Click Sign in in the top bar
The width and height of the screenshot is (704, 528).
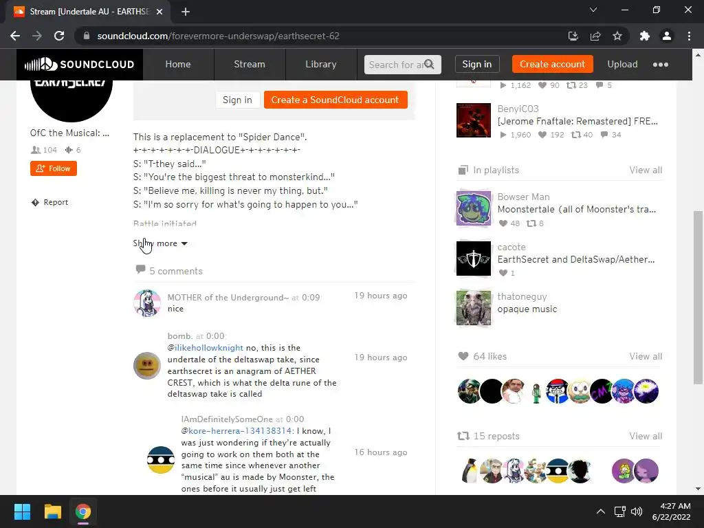coord(477,64)
